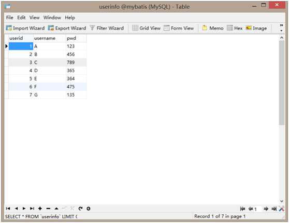Image resolution: width=289 pixels, height=223 pixels.
Task: Select the userid cell with value 7
Action: (x=21, y=94)
